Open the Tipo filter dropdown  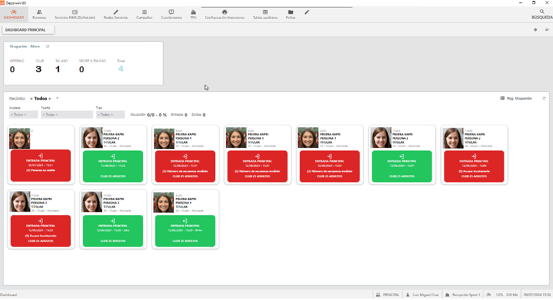point(110,115)
